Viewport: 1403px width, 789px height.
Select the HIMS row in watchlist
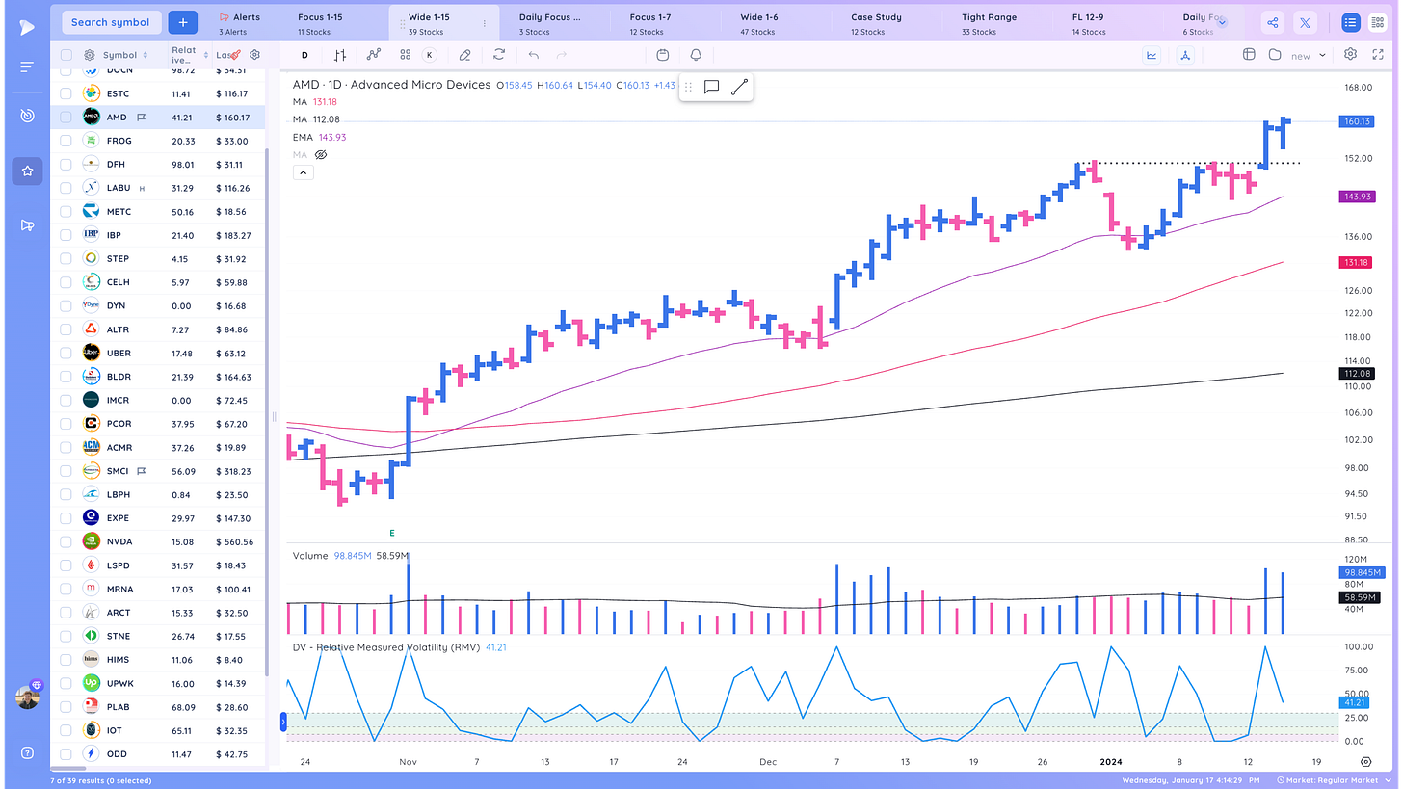(157, 660)
